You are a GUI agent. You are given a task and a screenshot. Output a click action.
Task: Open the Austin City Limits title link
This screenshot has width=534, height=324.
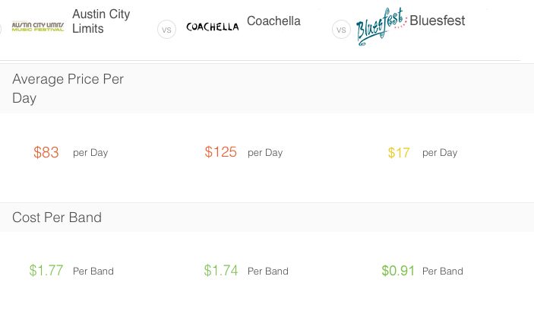tap(101, 21)
